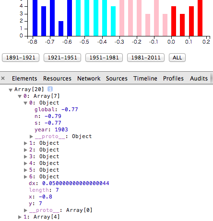Expand the 3: Object entry
Screen dimensions: 213x221
[25, 157]
